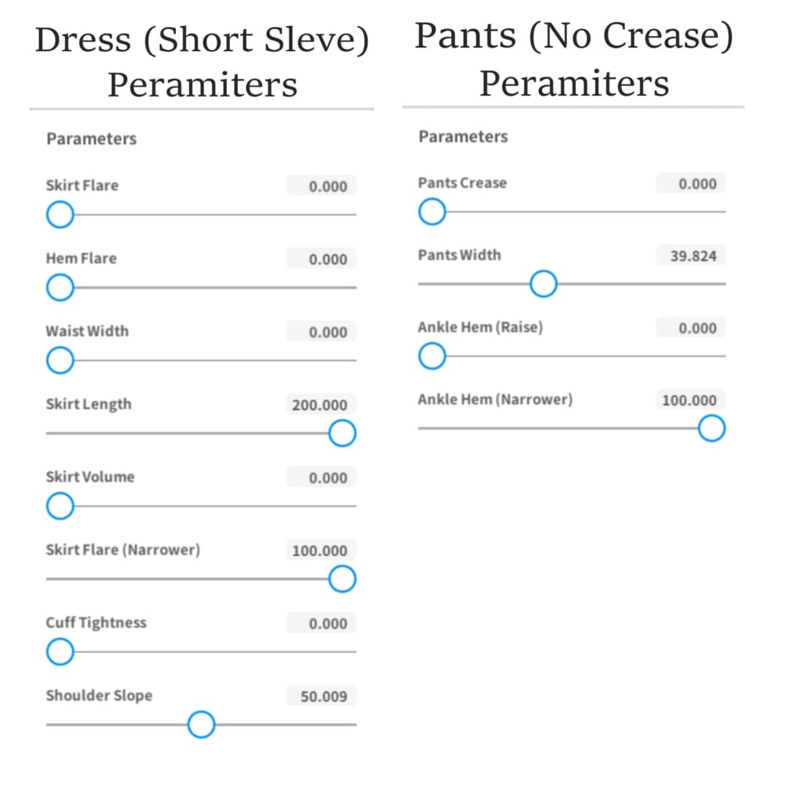
Task: Click the Ankle Hem (Narrower) value field
Action: point(691,400)
